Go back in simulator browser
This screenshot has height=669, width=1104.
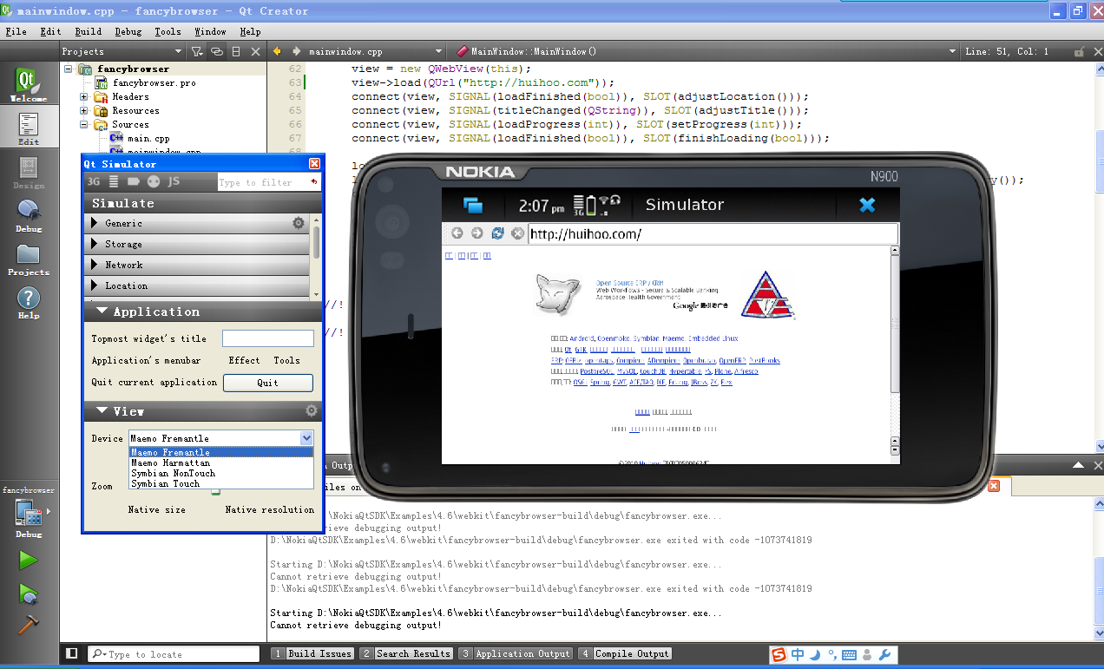point(457,233)
